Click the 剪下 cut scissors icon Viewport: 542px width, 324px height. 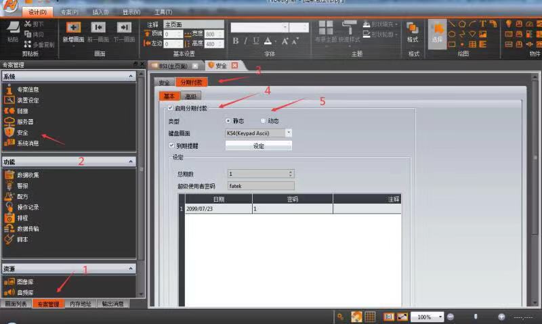[x=28, y=24]
